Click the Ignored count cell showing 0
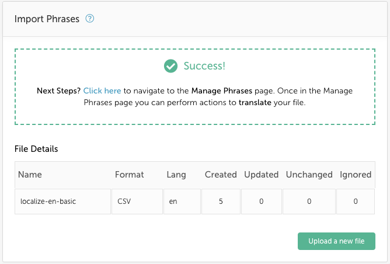 click(x=356, y=202)
